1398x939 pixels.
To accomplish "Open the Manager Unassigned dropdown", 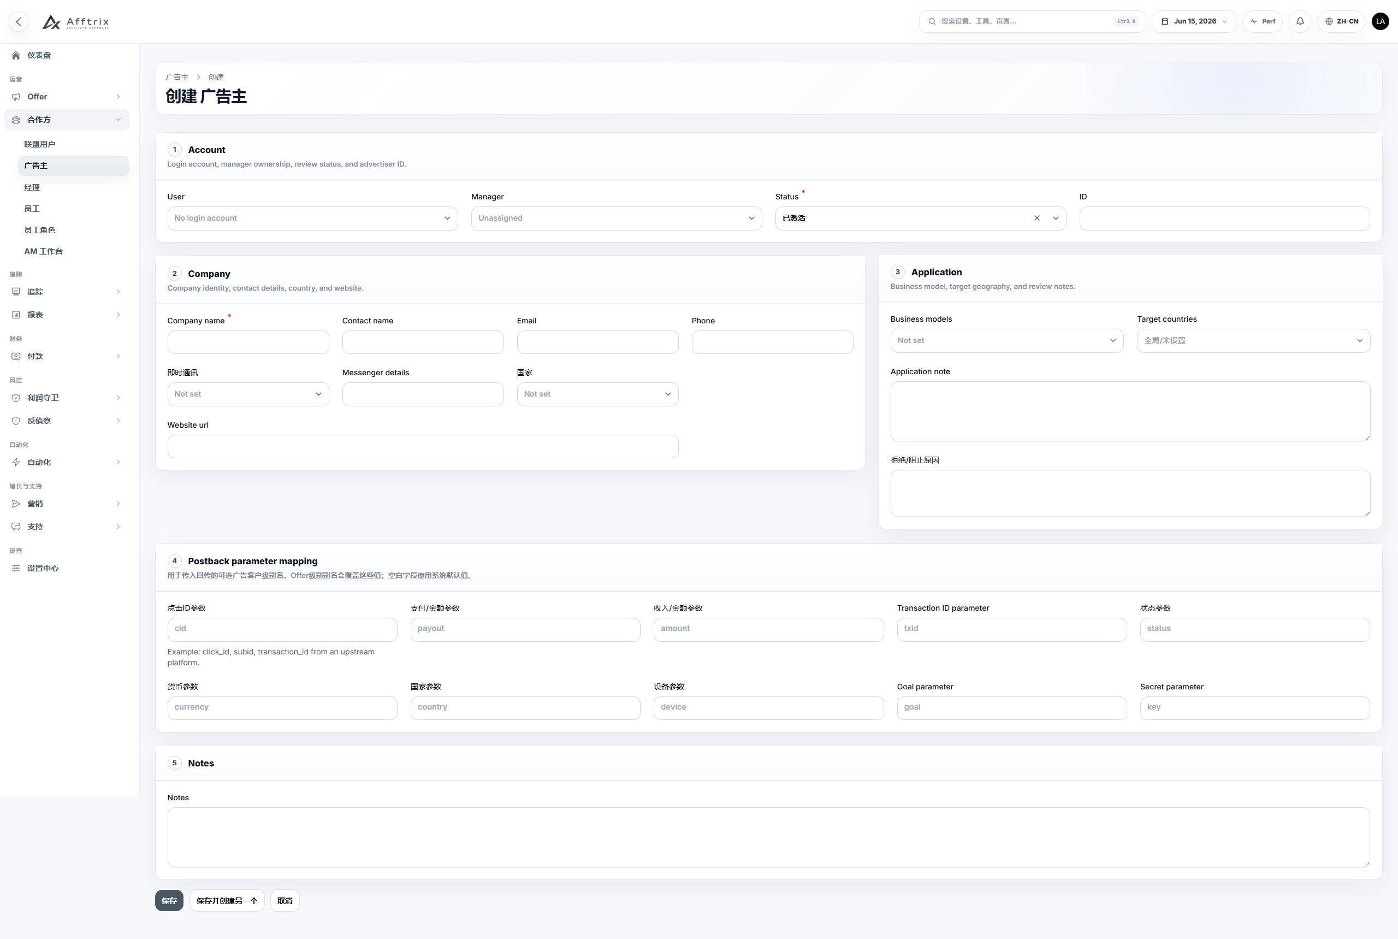I will [616, 218].
